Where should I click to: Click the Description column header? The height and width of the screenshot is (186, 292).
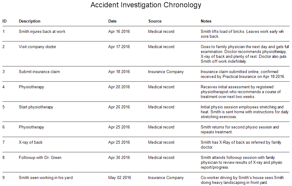click(30, 21)
